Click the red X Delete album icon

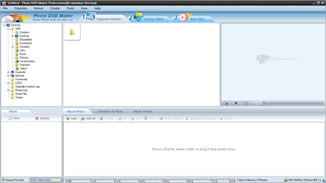click(x=37, y=118)
